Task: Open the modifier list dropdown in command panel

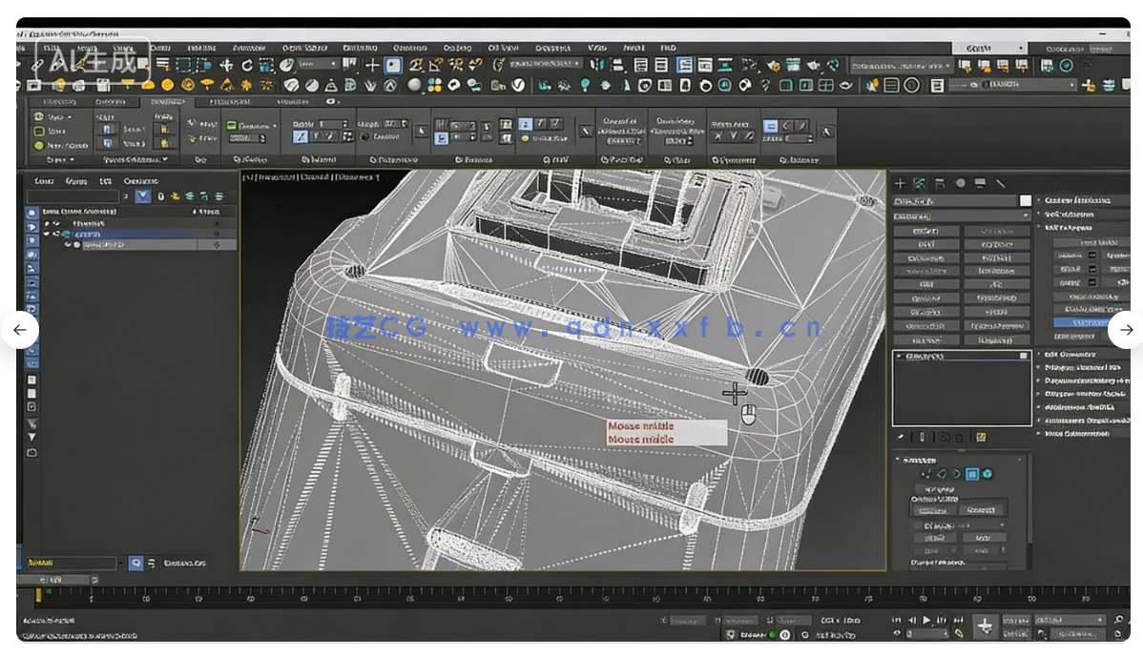Action: tap(961, 216)
